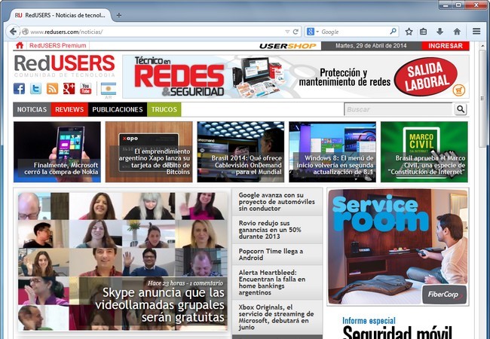Open Google automóviles sin conductor headline
This screenshot has width=490, height=339.
277,202
